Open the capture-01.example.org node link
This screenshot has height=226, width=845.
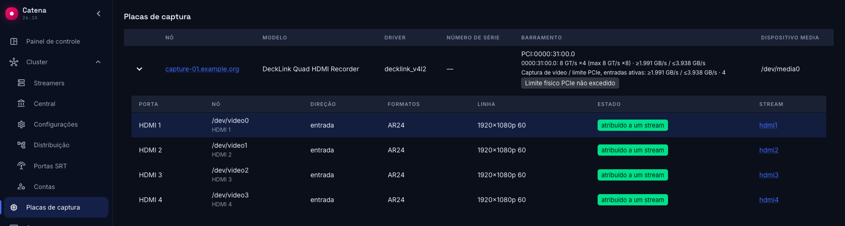[x=202, y=69]
